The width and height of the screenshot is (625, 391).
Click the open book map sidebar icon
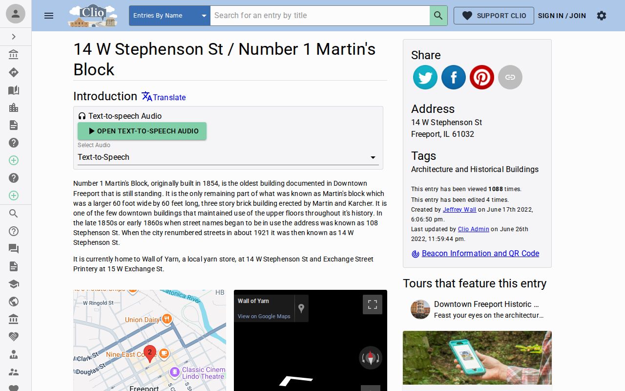tap(14, 90)
